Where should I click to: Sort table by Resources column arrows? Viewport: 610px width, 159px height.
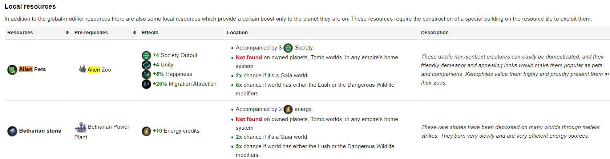click(x=67, y=33)
